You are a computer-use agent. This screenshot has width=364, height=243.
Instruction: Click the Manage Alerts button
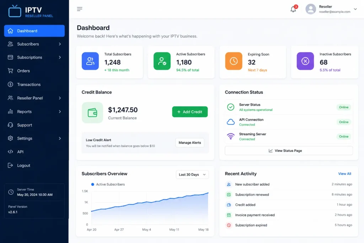coord(190,143)
